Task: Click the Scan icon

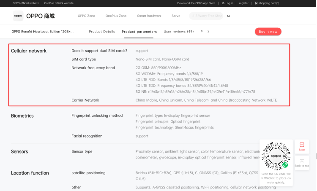Action: click(302, 145)
